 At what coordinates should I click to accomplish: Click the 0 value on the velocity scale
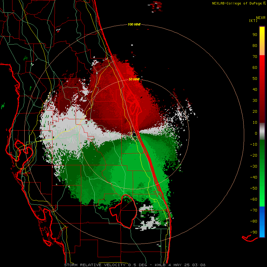(x=256, y=133)
